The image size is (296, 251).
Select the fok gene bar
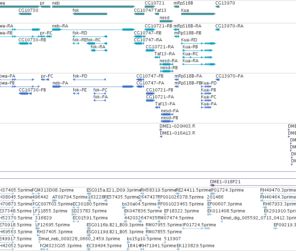(90, 14)
